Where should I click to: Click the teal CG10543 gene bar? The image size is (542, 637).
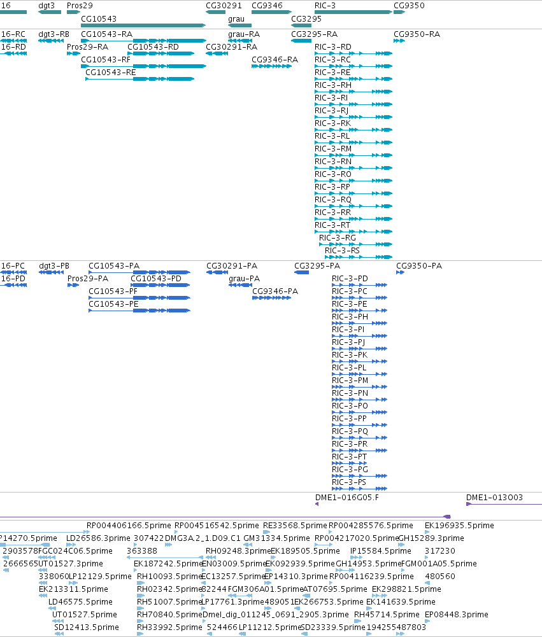pos(143,25)
